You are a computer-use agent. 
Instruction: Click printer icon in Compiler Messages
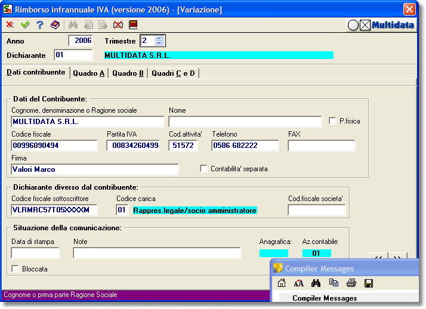pos(351,283)
